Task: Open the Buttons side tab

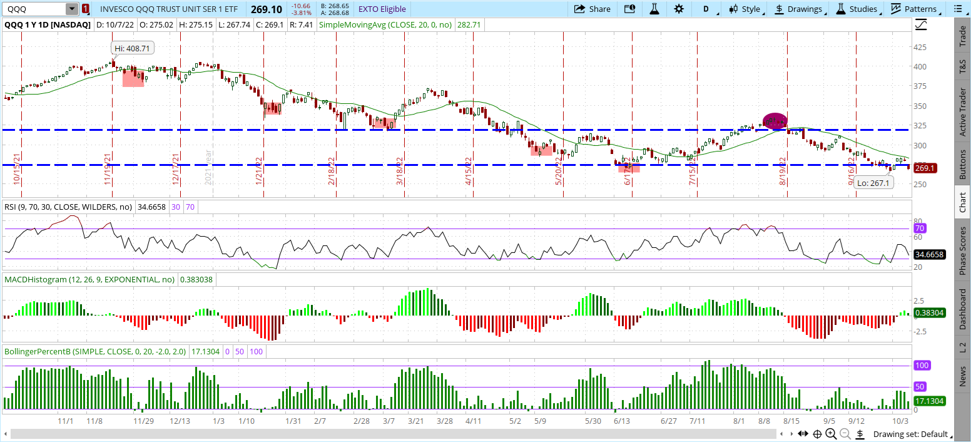Action: tap(963, 164)
